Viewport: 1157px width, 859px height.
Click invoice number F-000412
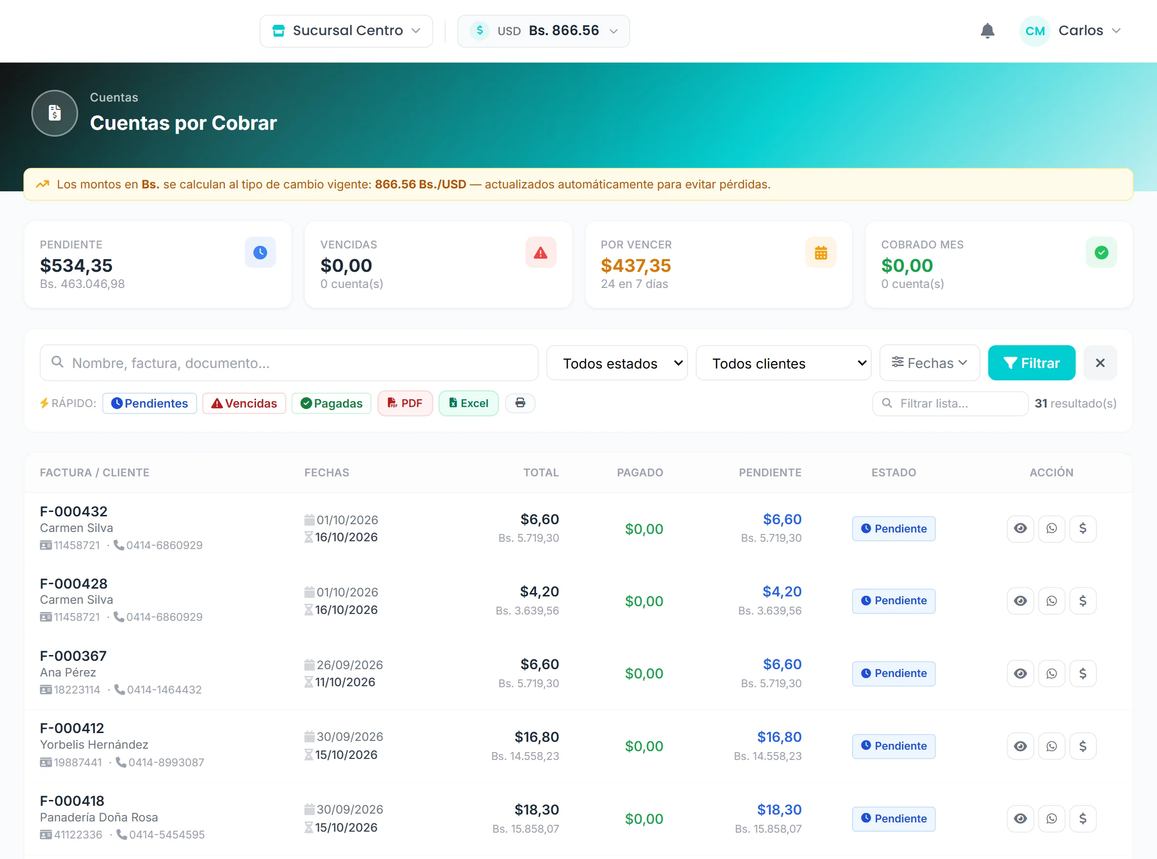(x=72, y=728)
